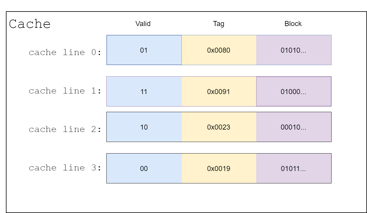Select block cell 01011...
Screen dimensions: 367x213
[294, 168]
